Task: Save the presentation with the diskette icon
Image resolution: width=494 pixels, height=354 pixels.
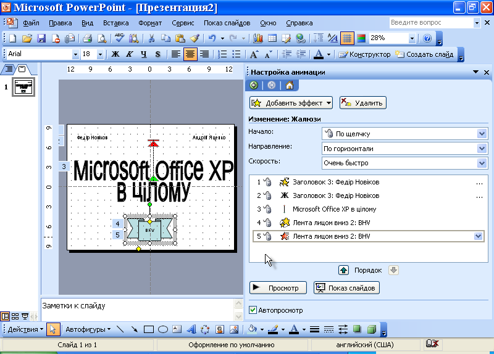Action: coord(41,38)
